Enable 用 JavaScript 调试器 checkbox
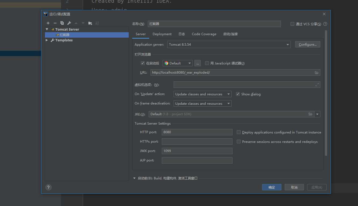 (207, 63)
